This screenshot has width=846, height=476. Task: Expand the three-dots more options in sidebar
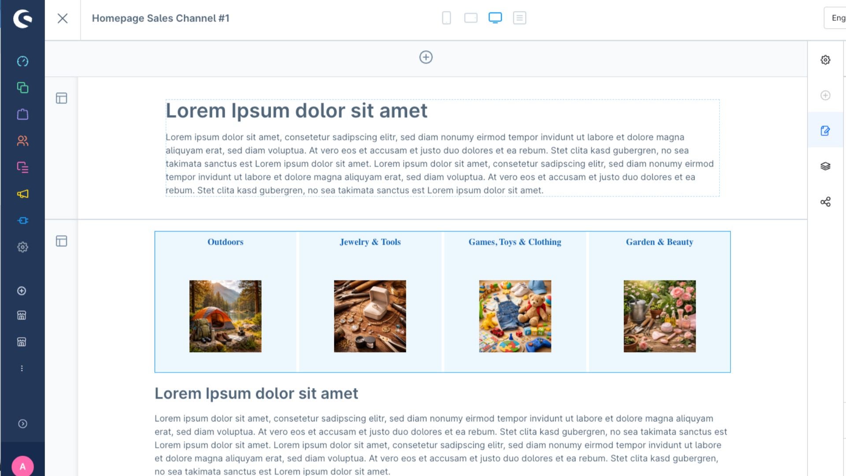click(22, 368)
